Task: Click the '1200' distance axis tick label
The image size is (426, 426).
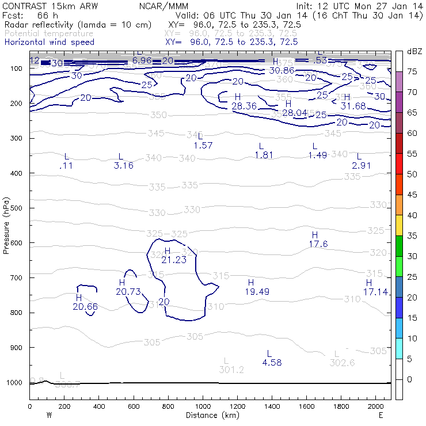Action: coord(237,406)
